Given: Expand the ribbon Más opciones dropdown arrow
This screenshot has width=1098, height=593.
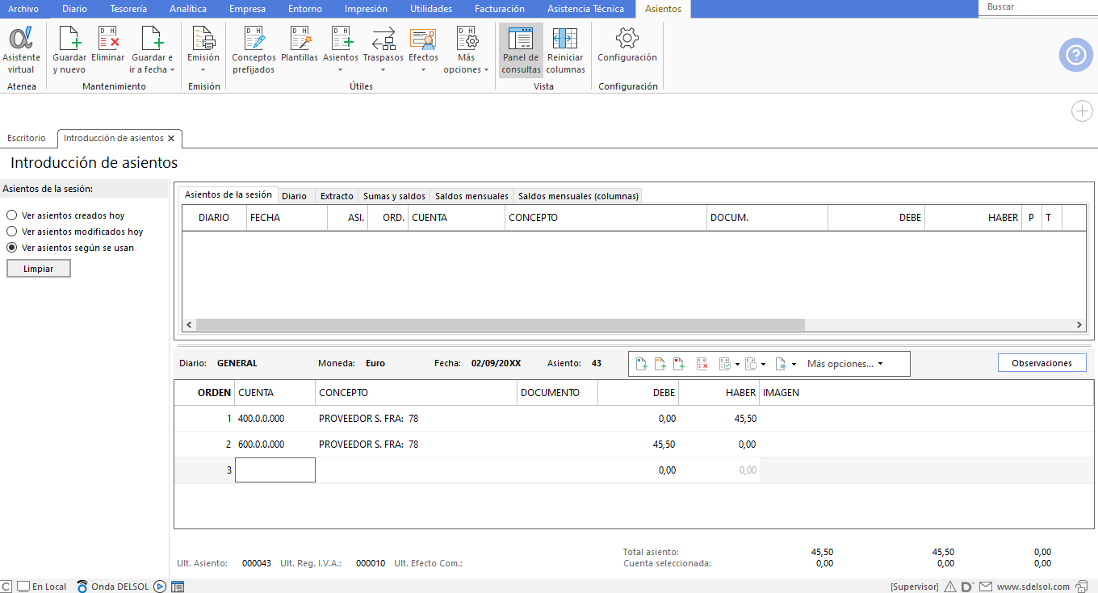Looking at the screenshot, I should coord(487,70).
